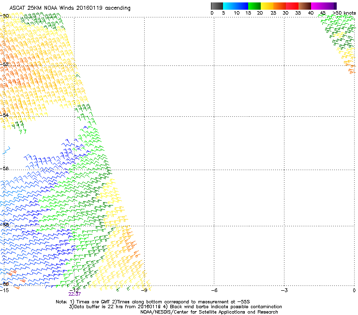
Task: Select the cyan-blue 5-15 knots legend segment
Action: pos(236,6)
